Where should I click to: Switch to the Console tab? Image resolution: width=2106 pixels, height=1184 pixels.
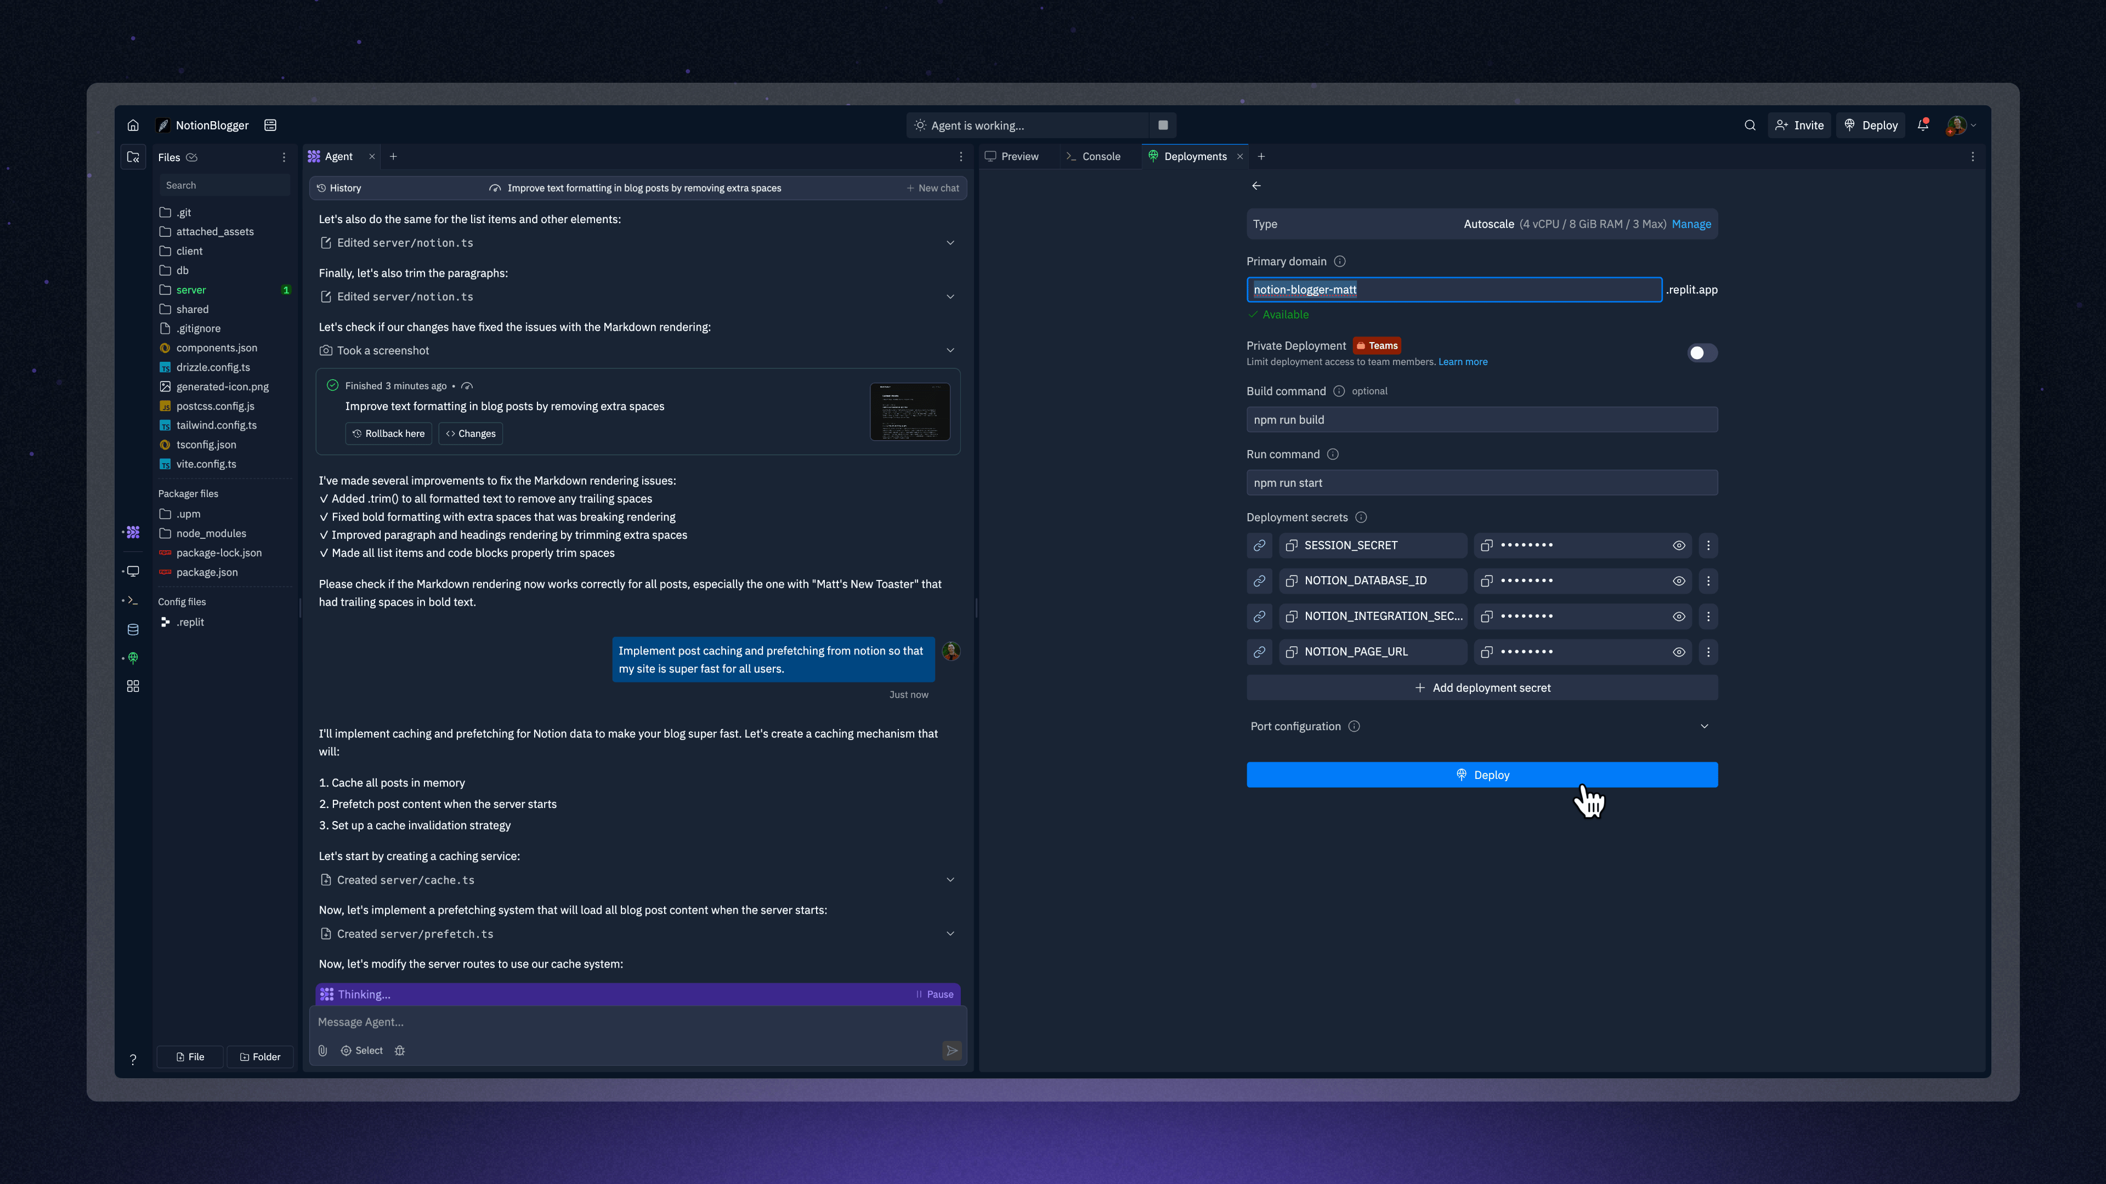[x=1093, y=156]
